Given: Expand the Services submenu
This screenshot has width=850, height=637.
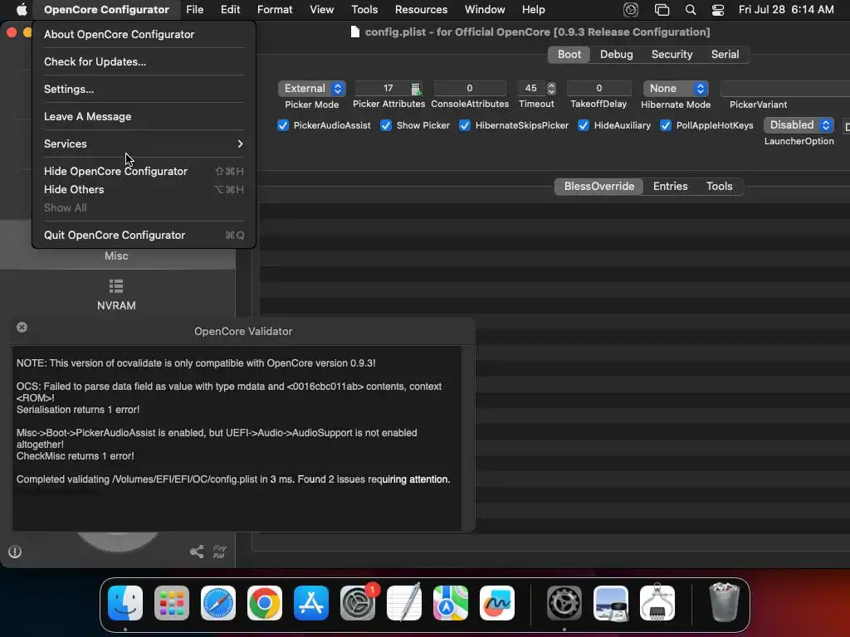Looking at the screenshot, I should 144,143.
